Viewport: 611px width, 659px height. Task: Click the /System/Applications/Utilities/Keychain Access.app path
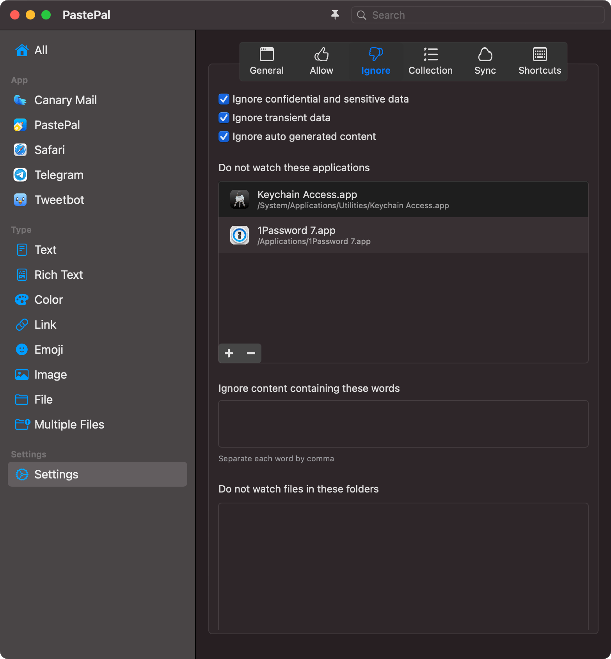point(353,205)
